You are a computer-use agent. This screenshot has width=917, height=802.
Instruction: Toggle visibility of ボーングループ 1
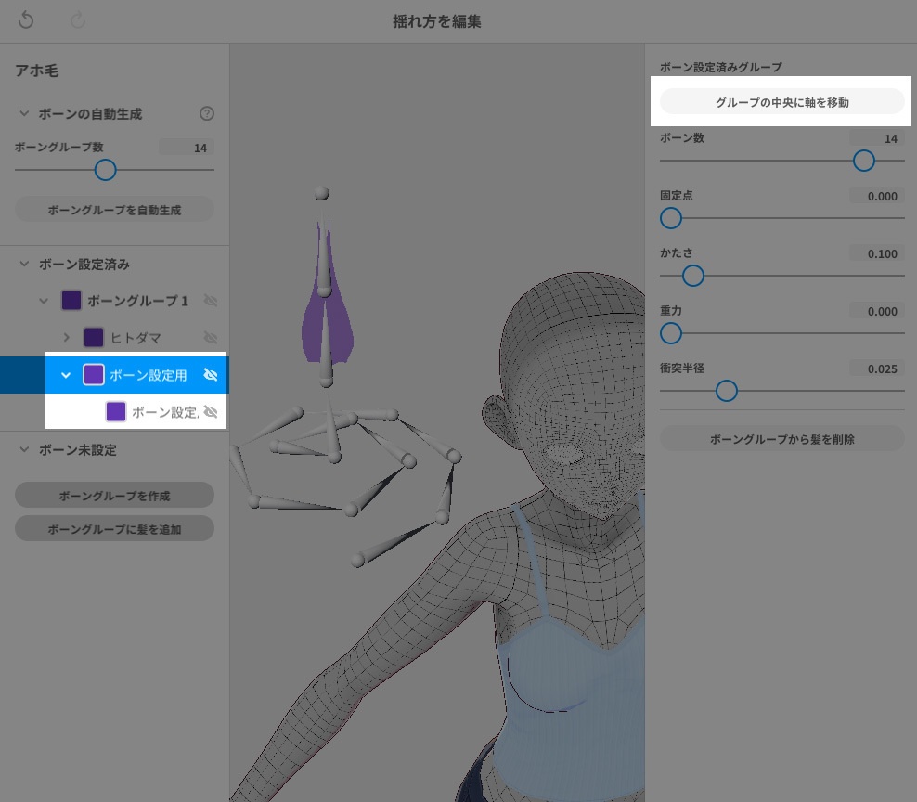(x=211, y=301)
